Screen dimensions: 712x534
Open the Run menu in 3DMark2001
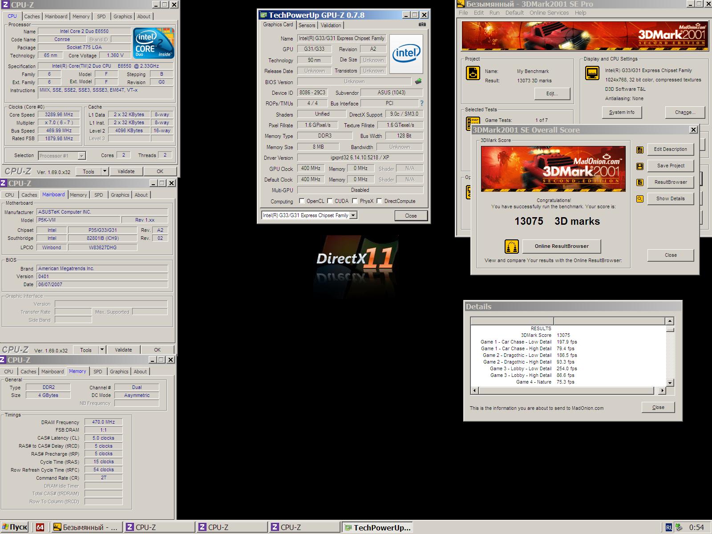494,13
